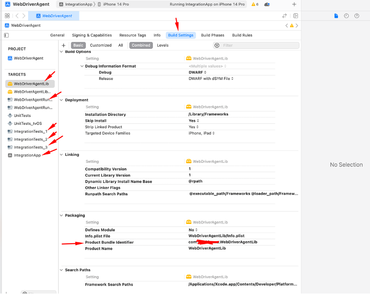The height and width of the screenshot is (294, 370).
Task: Jump to next issue chevron
Action: click(x=297, y=26)
